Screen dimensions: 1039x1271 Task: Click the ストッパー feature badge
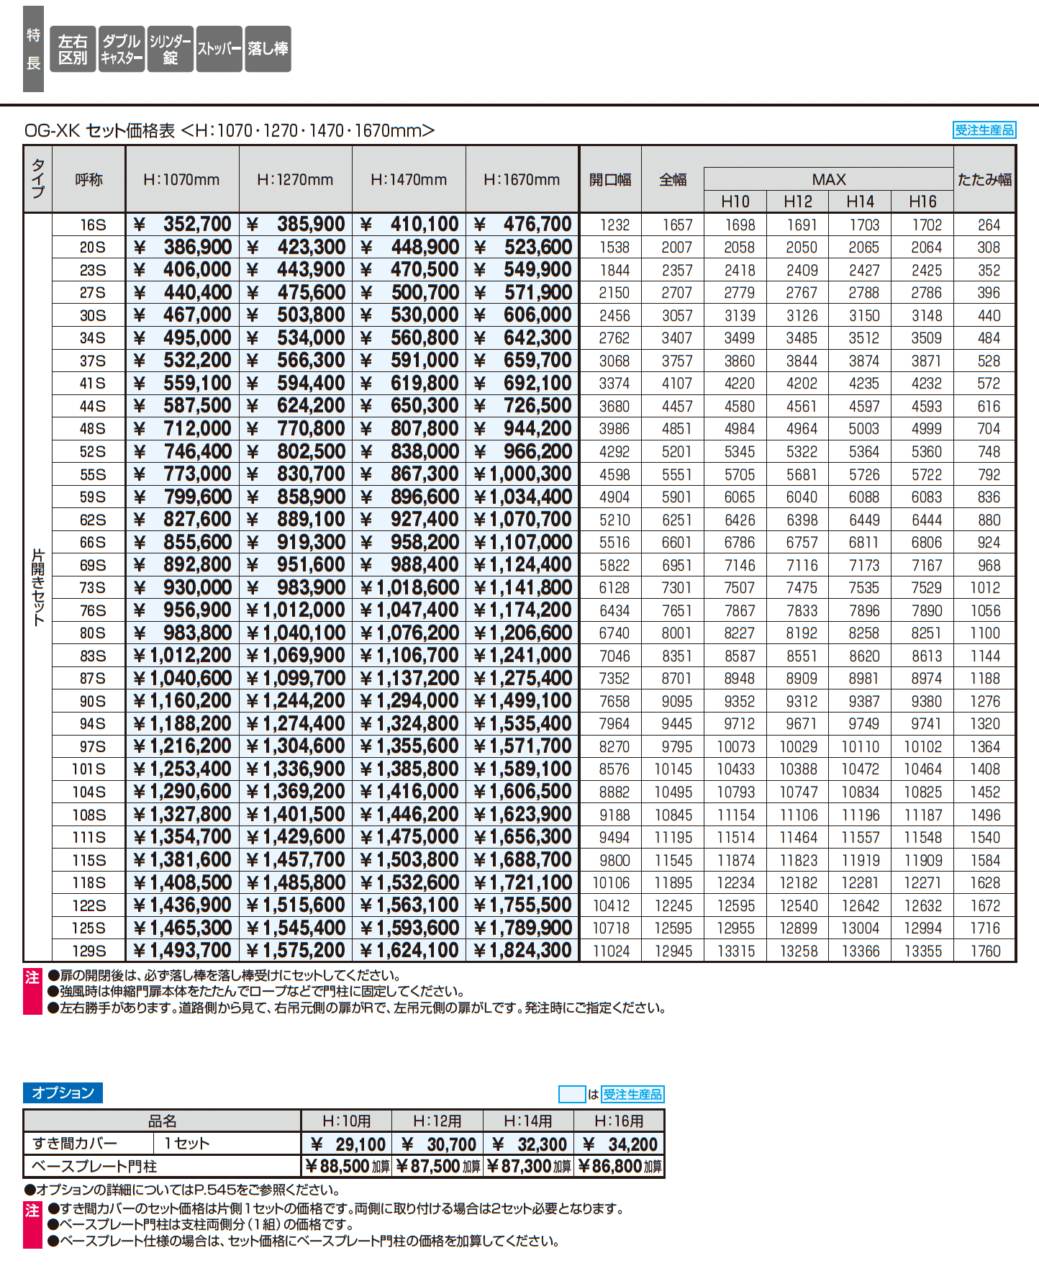(219, 49)
